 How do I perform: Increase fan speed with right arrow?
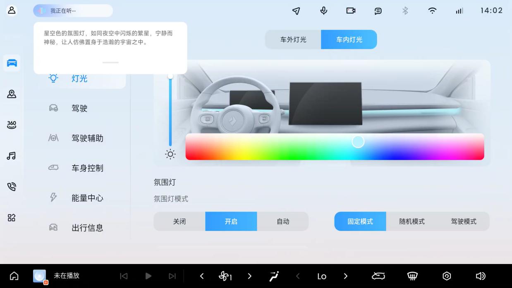point(249,276)
